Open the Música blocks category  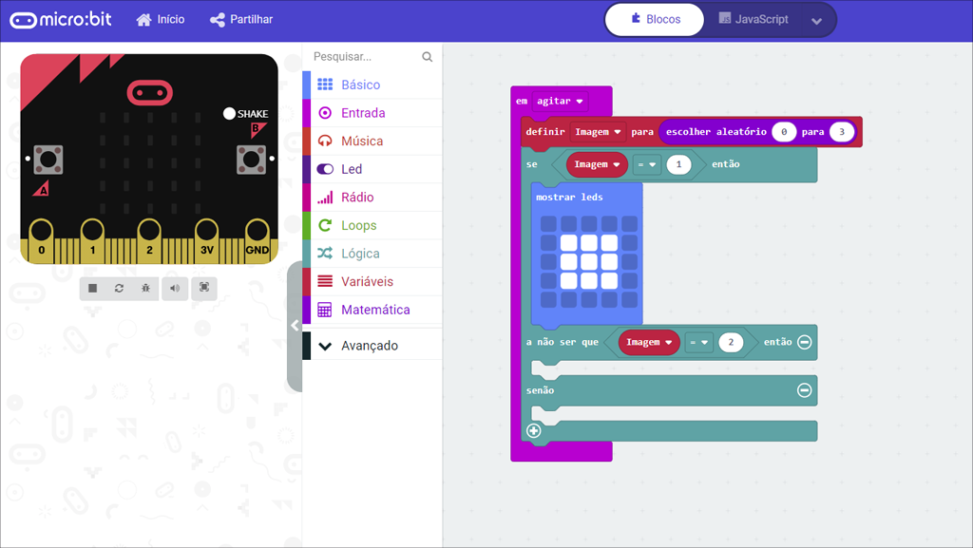tap(372, 141)
